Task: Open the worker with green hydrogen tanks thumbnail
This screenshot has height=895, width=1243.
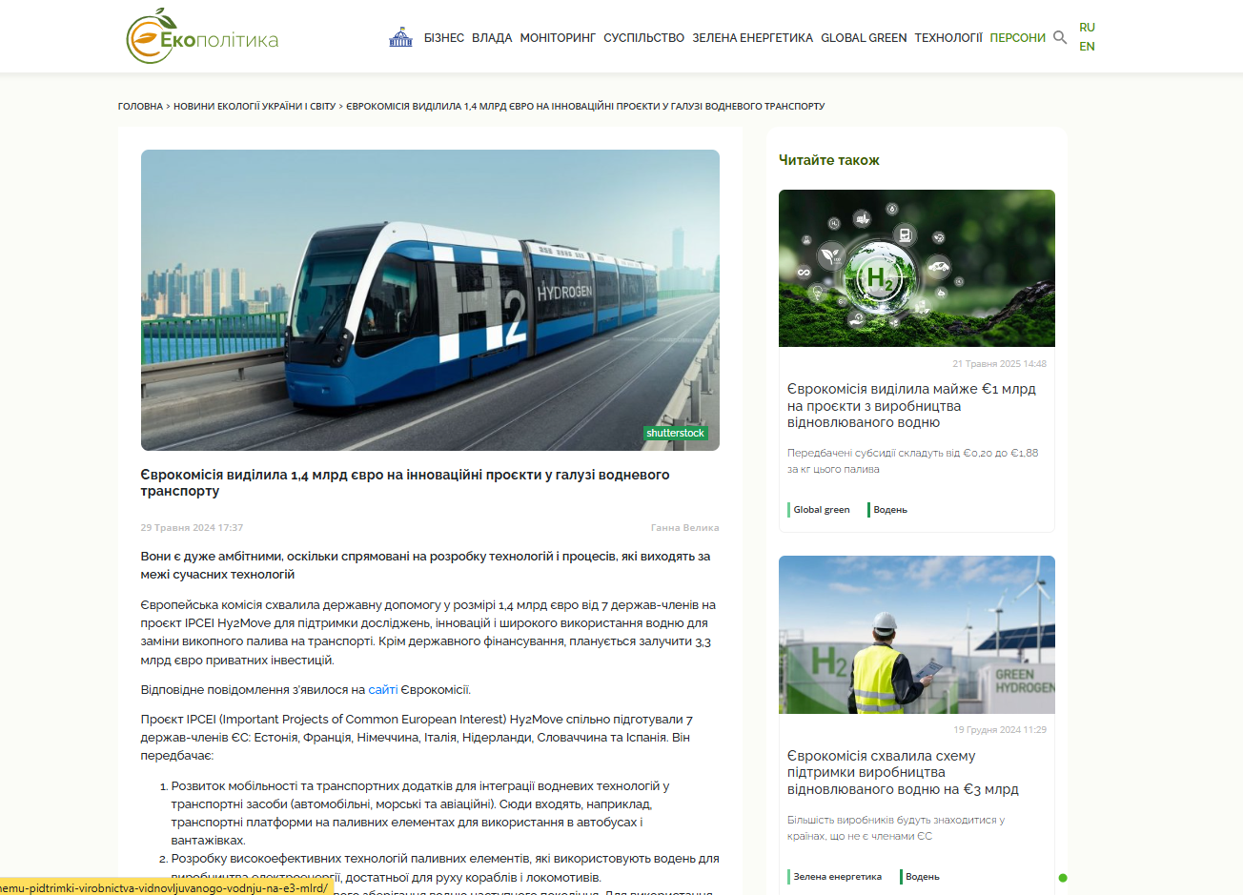Action: pyautogui.click(x=917, y=635)
